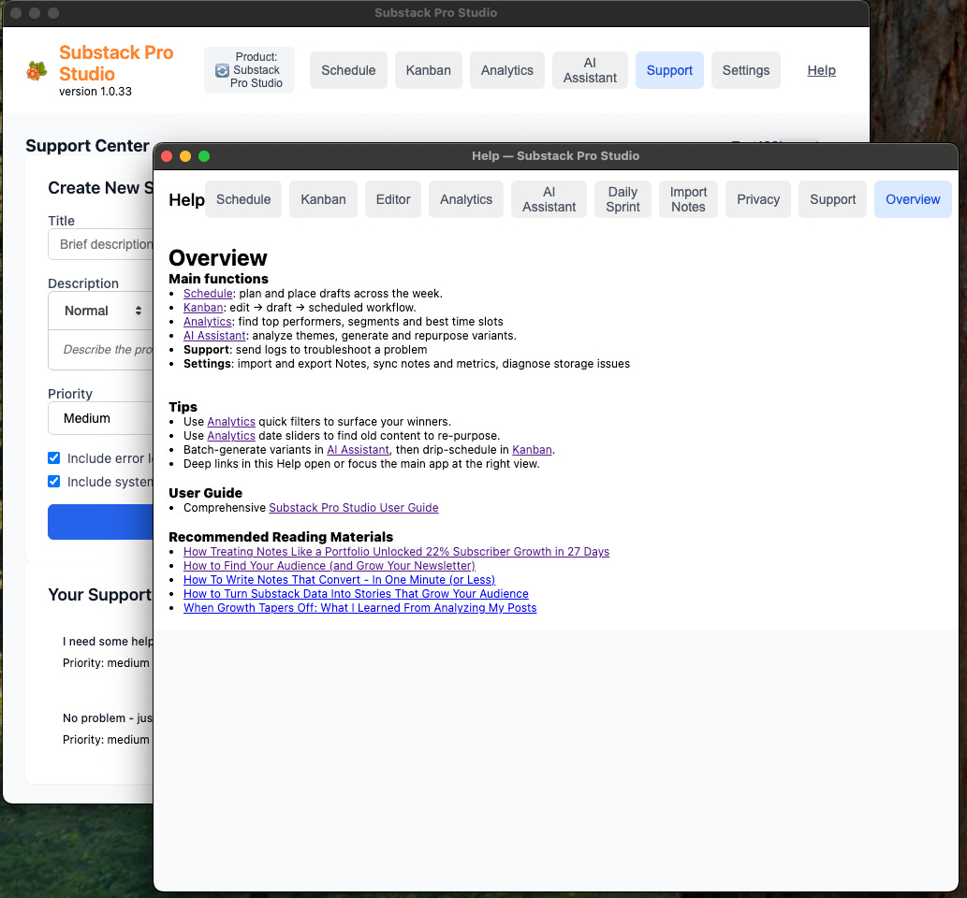This screenshot has width=967, height=898.
Task: Toggle the Include error logs checkbox
Action: point(54,458)
